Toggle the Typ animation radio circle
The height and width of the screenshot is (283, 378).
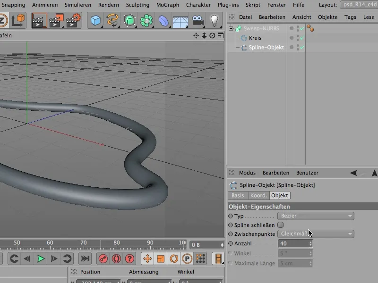click(x=231, y=216)
